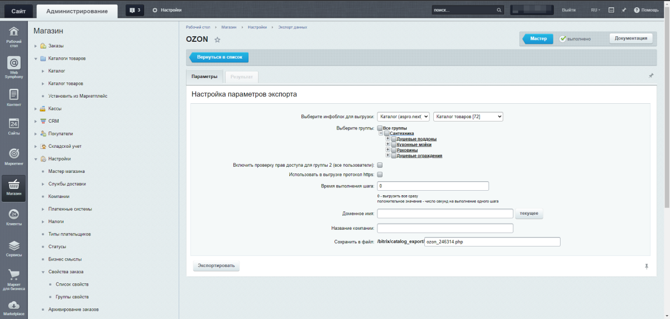Check the Все группы checkbox
Image resolution: width=670 pixels, height=319 pixels.
(x=380, y=128)
